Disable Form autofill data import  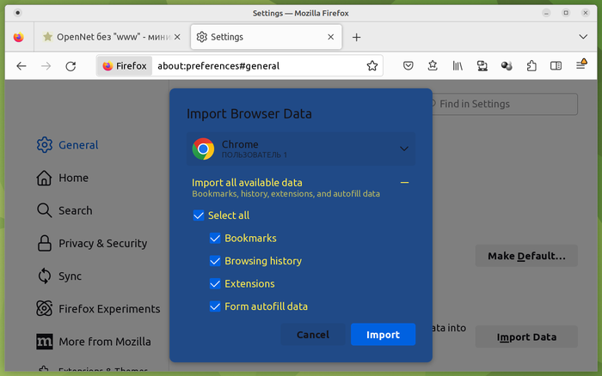point(215,306)
